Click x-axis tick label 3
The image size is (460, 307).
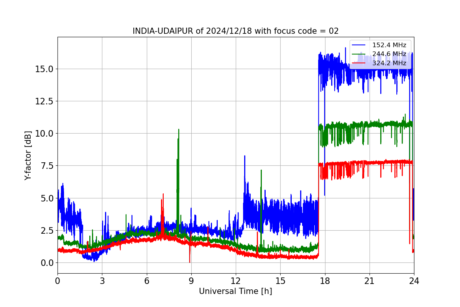click(102, 281)
